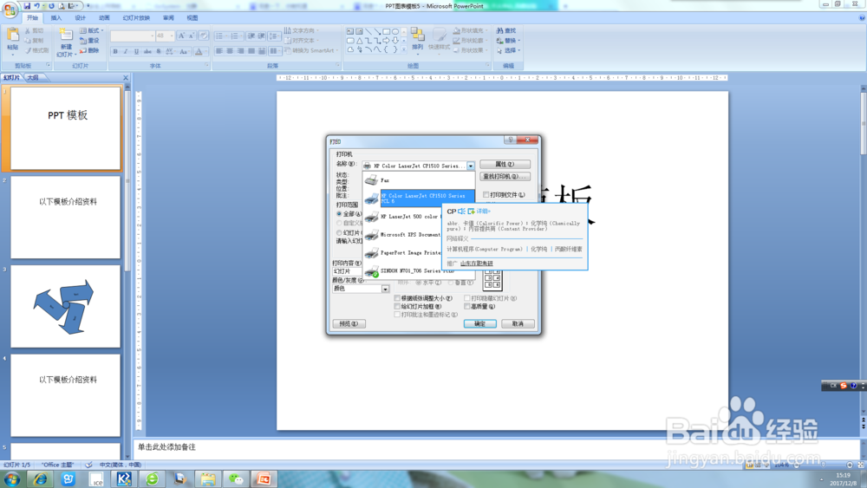Toggle Italic formatting in ribbon
This screenshot has height=488, width=867.
(x=126, y=51)
